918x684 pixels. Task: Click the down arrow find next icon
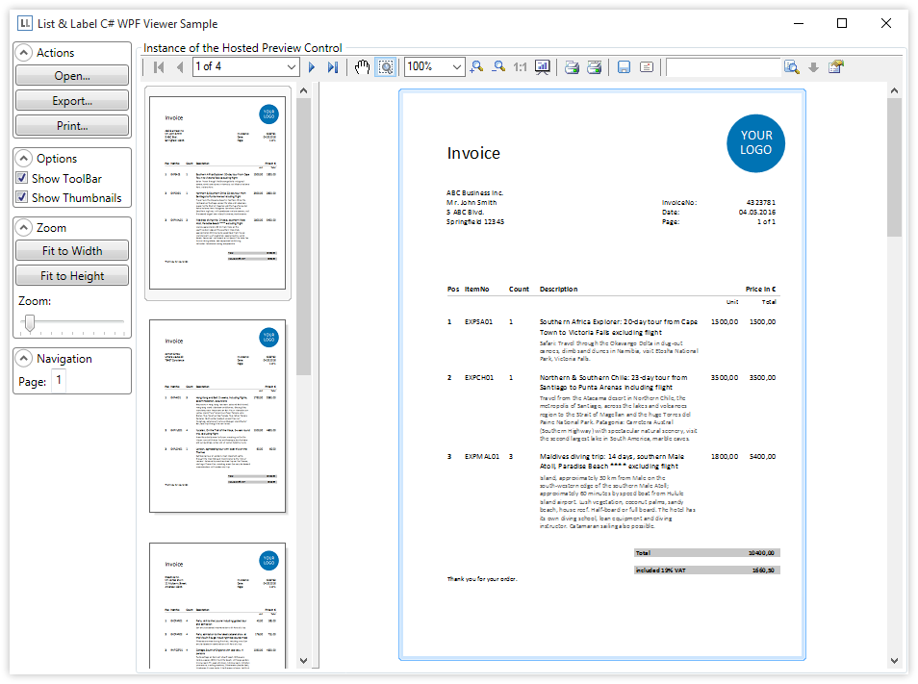(x=814, y=67)
